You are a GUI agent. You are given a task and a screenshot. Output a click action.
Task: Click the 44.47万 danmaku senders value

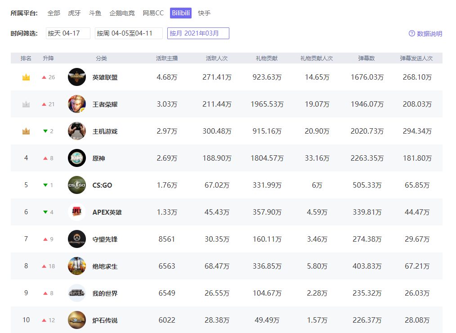(x=417, y=212)
